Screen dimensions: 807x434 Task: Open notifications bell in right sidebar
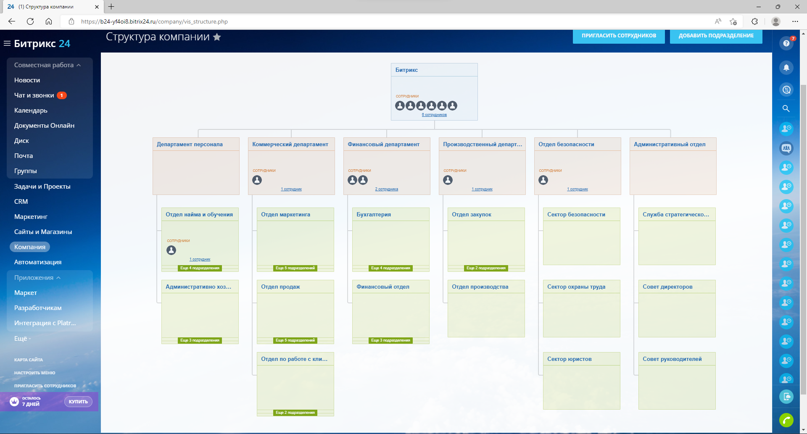tap(786, 68)
